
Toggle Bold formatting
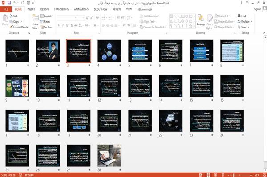coord(59,25)
